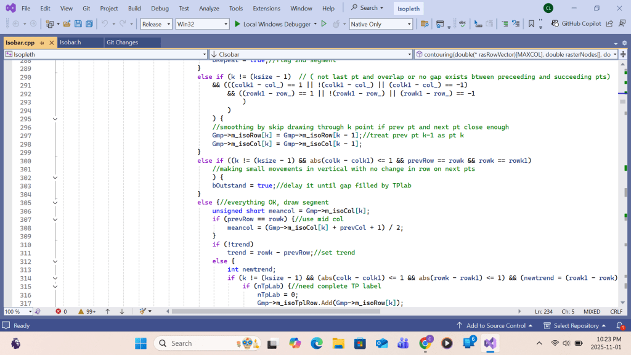Collapse the code block at line 305

click(x=55, y=202)
